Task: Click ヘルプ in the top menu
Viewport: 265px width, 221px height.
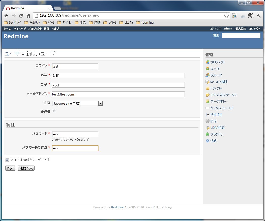Action: click(x=55, y=28)
